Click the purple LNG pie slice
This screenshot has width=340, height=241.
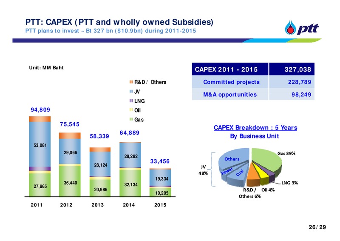(x=269, y=176)
